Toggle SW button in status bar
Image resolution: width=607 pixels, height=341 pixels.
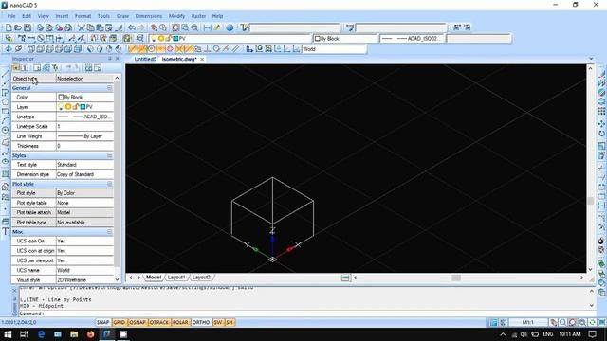(218, 322)
